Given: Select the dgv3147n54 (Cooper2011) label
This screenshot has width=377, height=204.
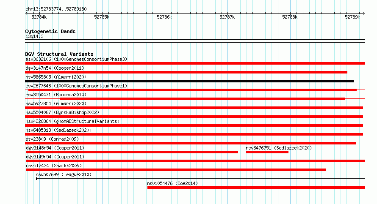Looking at the screenshot, I should (55, 68).
